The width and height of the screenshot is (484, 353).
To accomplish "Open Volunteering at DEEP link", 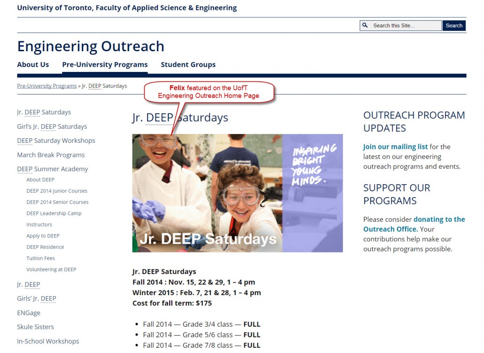I will click(51, 269).
